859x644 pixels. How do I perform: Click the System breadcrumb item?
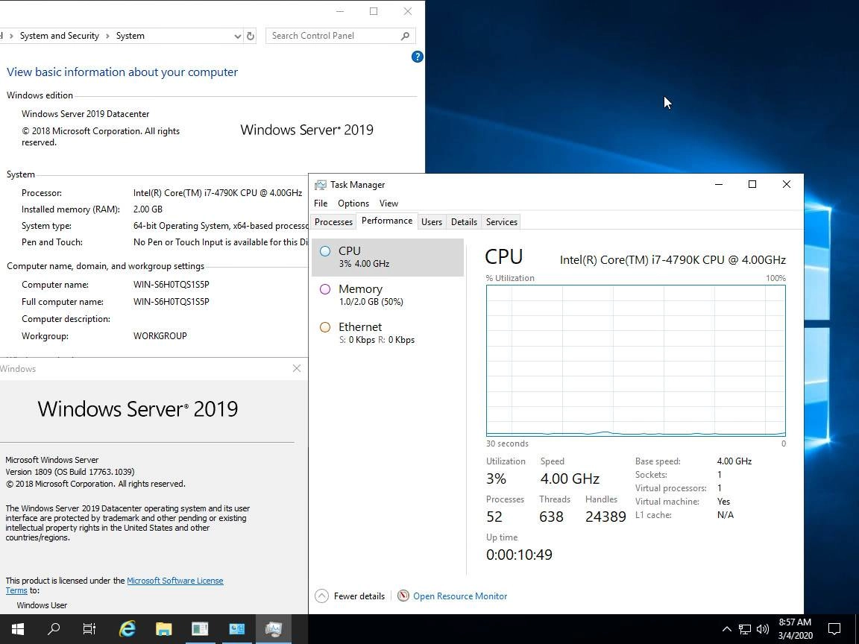[130, 36]
